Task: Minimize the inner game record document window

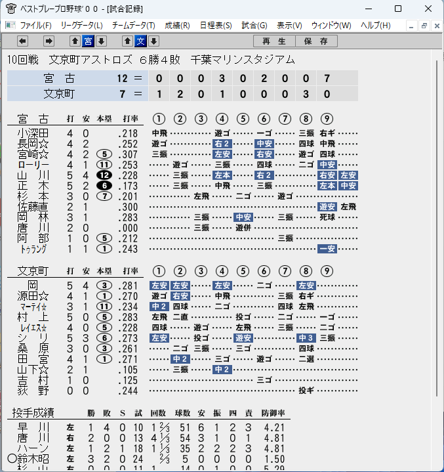Action: (411, 26)
